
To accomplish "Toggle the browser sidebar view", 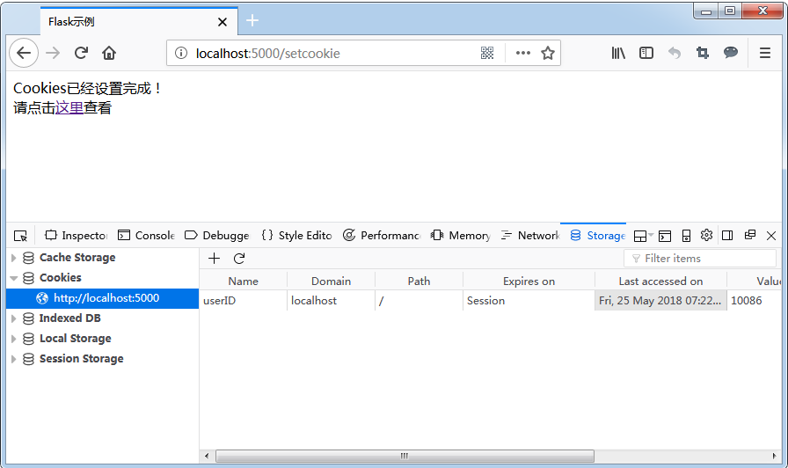I will [x=646, y=53].
